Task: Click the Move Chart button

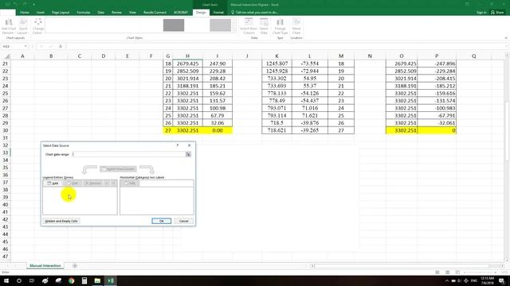Action: coord(296,26)
